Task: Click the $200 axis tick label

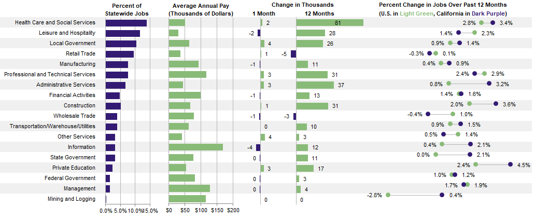Action: coord(233,211)
